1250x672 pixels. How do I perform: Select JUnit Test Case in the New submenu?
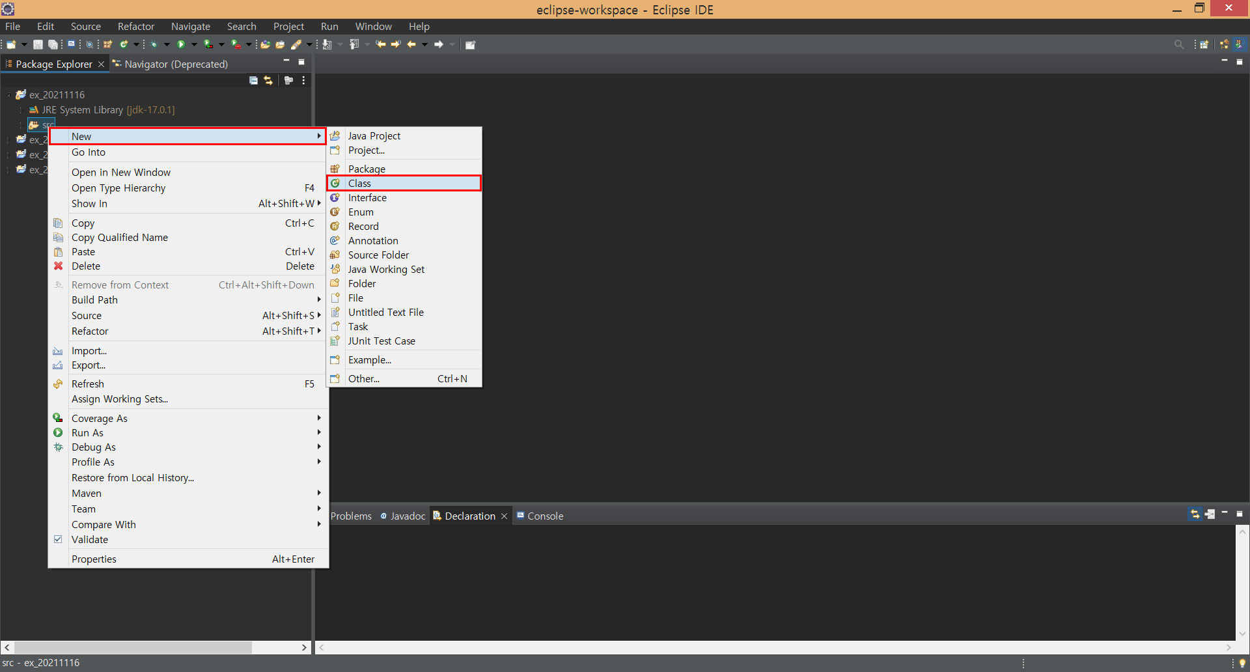(404, 341)
